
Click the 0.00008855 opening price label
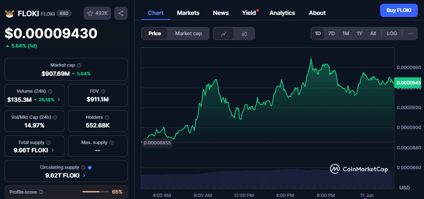(157, 143)
